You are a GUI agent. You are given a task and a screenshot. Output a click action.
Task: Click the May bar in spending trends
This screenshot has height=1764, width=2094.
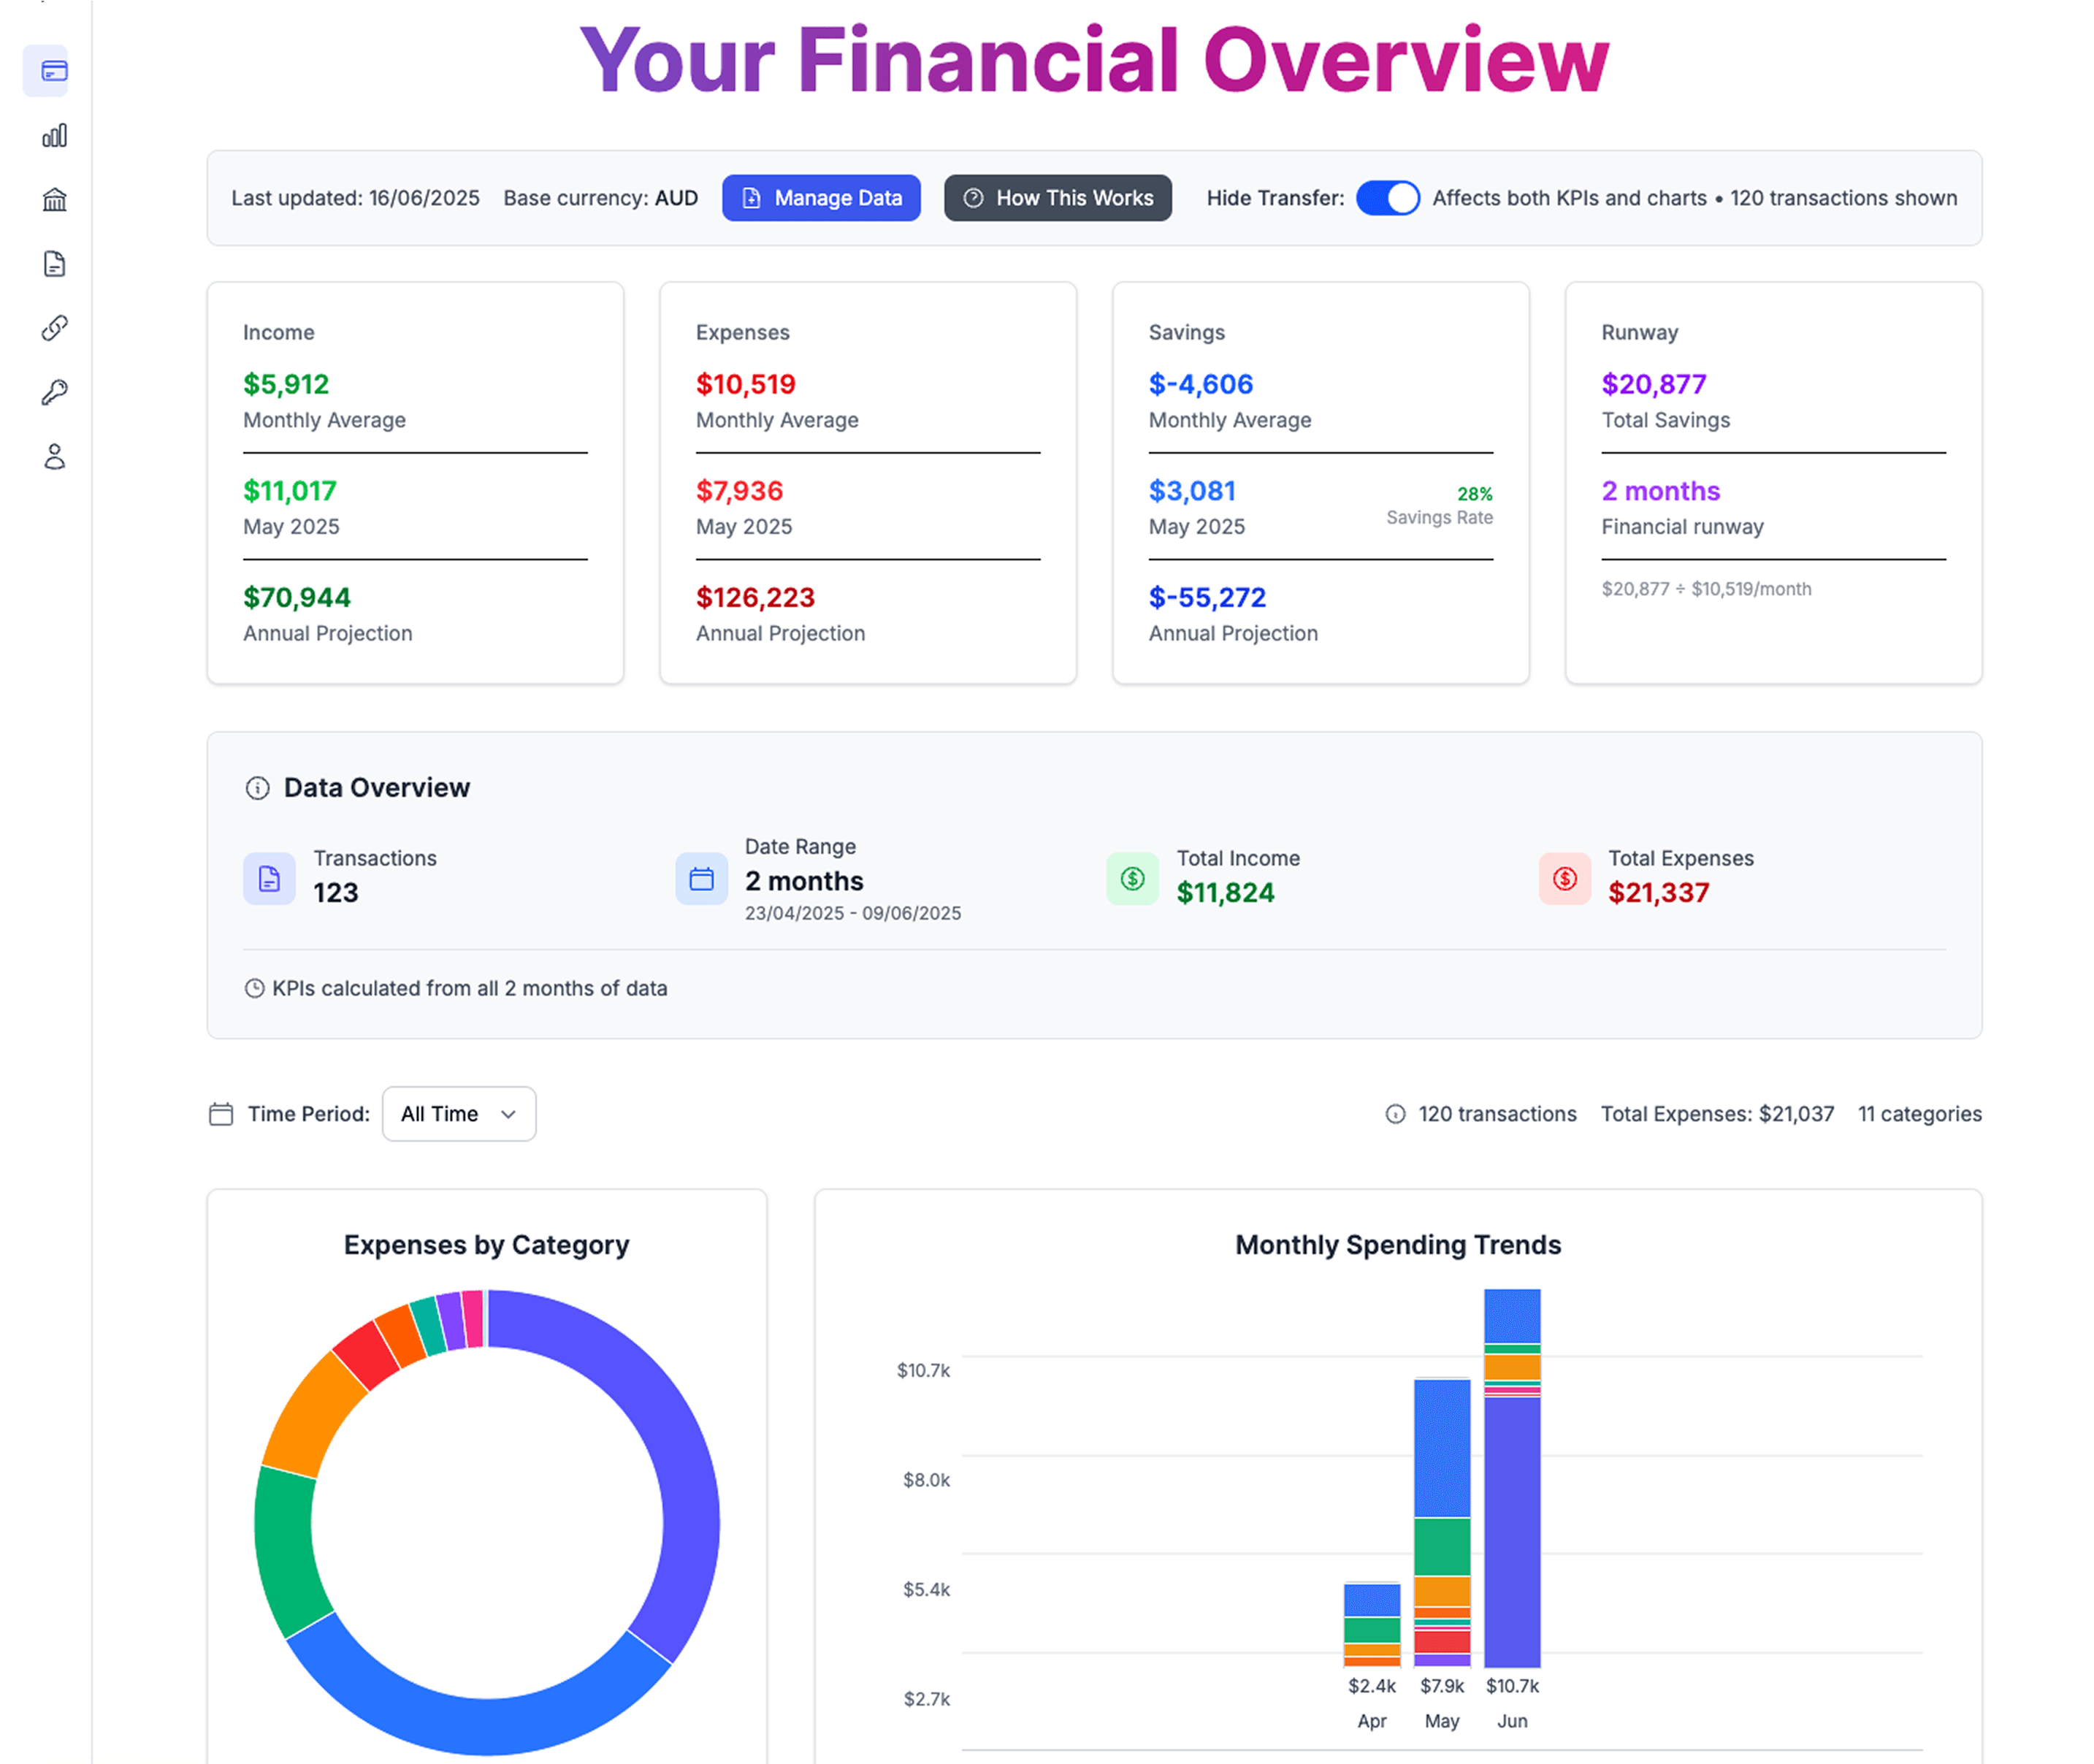point(1442,1523)
